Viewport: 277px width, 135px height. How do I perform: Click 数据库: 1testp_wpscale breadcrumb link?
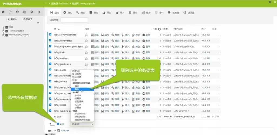83,3
